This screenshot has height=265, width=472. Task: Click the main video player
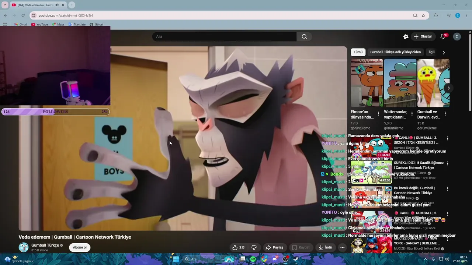click(183, 138)
